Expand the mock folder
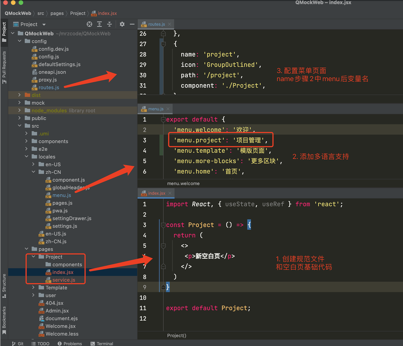The width and height of the screenshot is (403, 346). tap(20, 103)
